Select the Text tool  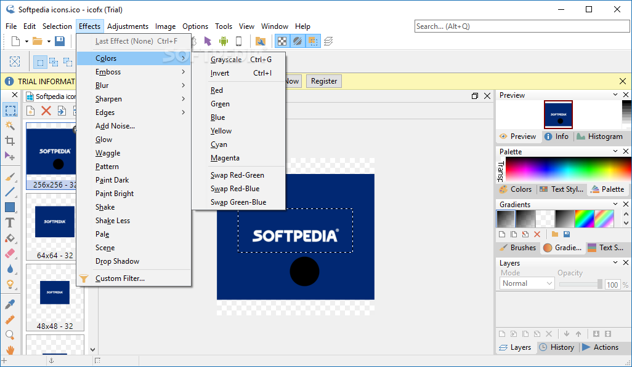coord(10,223)
